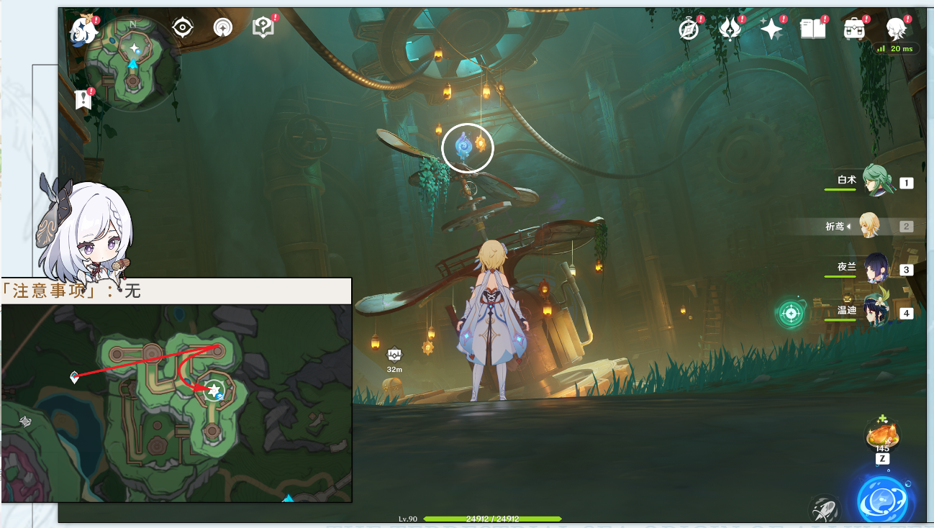Image resolution: width=934 pixels, height=528 pixels.
Task: Open the wish star icon
Action: (x=771, y=29)
